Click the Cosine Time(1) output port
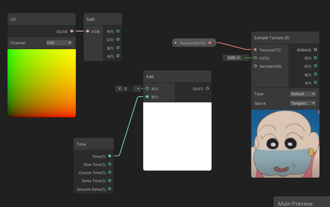The width and height of the screenshot is (330, 207). [110, 172]
